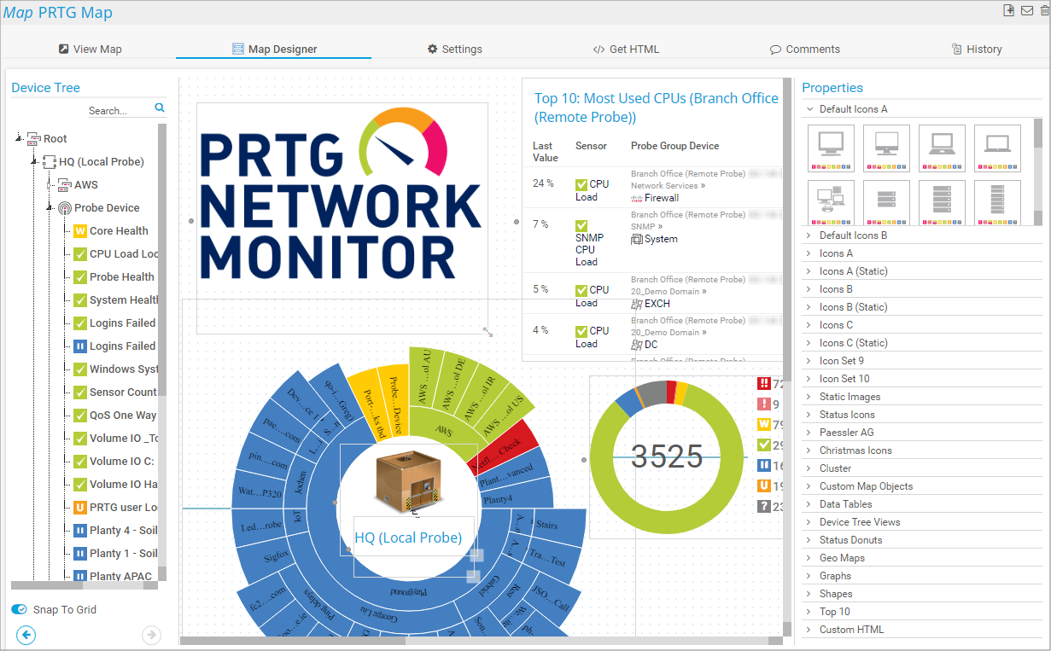
Task: Click the CPU Load sensor status checkmark in tree
Action: coord(80,254)
